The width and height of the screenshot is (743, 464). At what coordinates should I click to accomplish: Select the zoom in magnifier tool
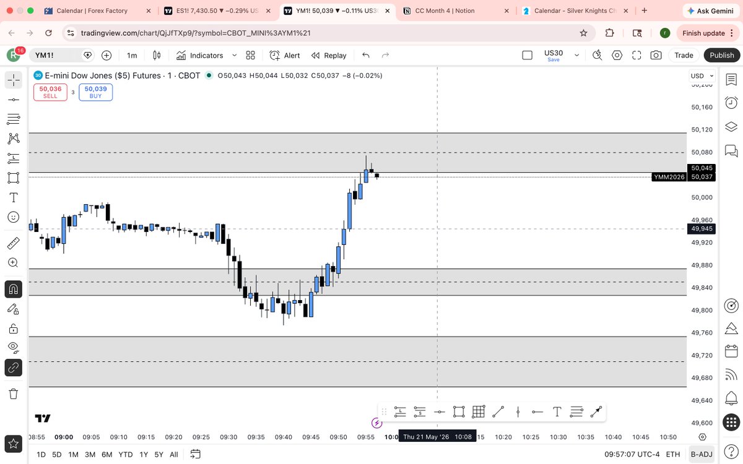coord(13,262)
